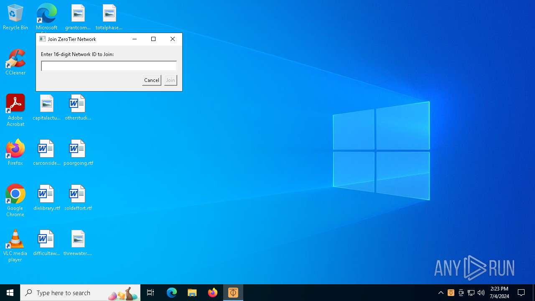535x301 pixels.
Task: Click the Network ID input field
Action: click(x=109, y=66)
